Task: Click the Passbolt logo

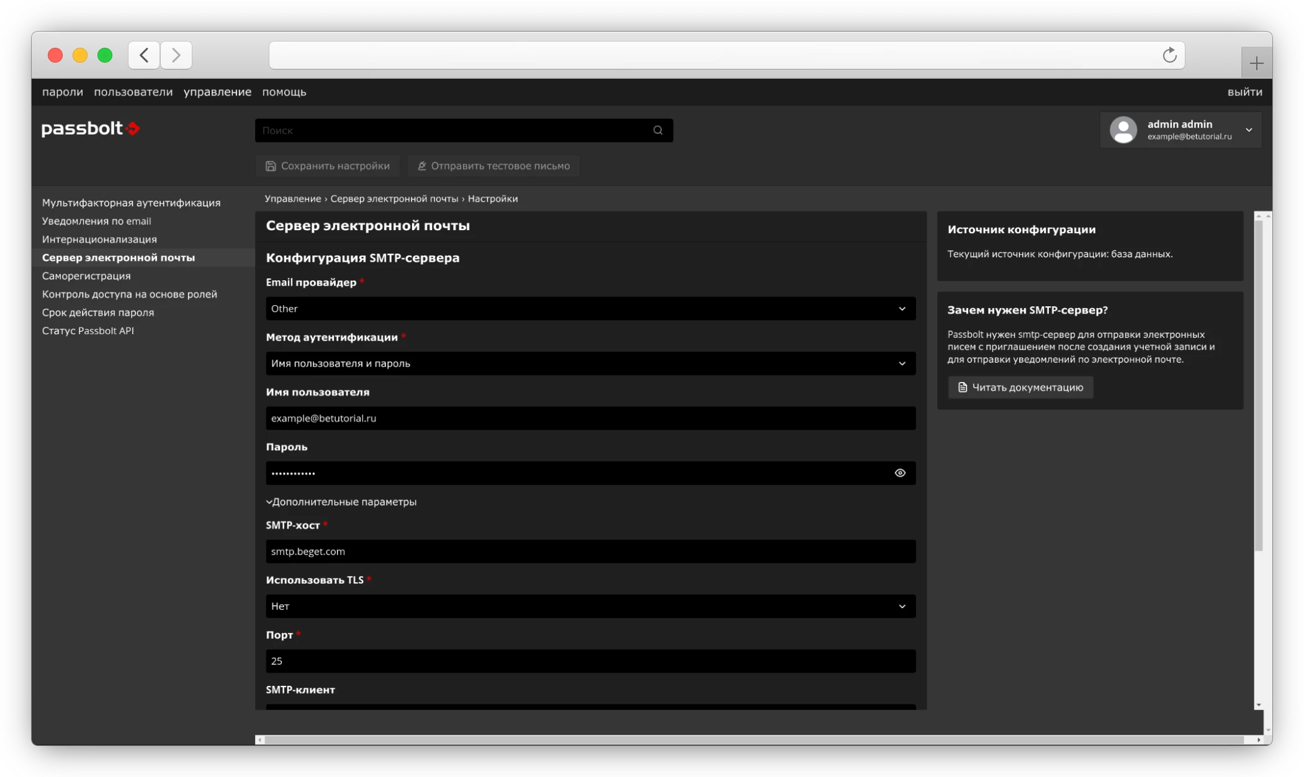Action: tap(91, 128)
